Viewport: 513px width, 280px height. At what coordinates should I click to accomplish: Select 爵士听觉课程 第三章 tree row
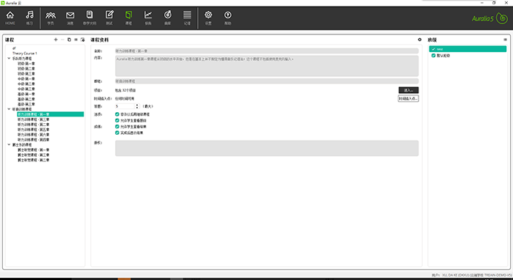pyautogui.click(x=34, y=155)
